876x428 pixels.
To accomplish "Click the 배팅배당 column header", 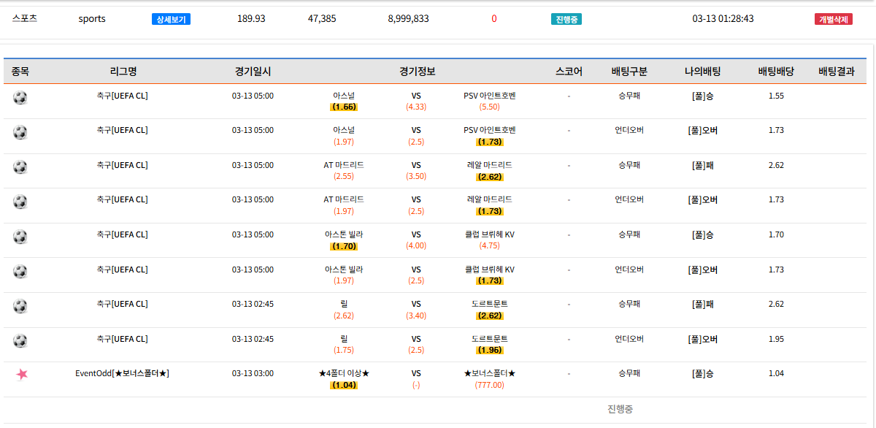I will (x=776, y=72).
